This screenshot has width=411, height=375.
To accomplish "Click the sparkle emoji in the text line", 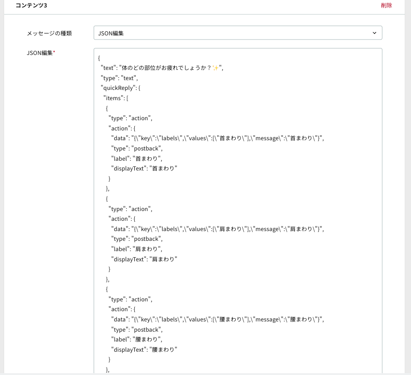I will coord(215,68).
